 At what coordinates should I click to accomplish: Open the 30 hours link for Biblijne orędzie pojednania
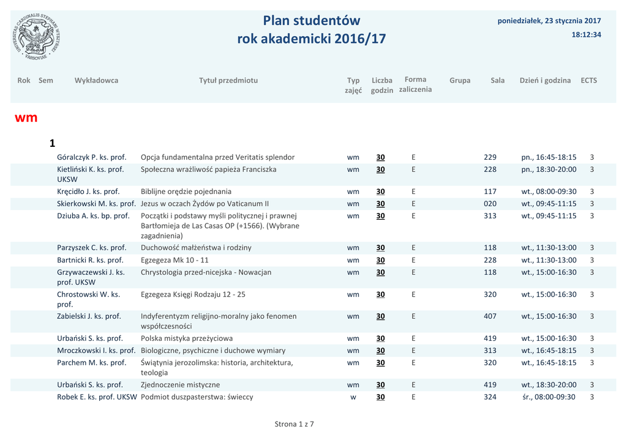click(x=380, y=192)
